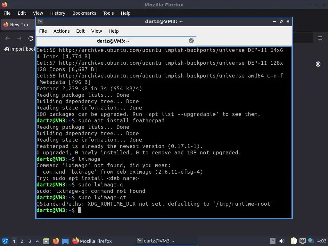Image resolution: width=328 pixels, height=246 pixels.
Task: Open Firefox's hamburger application menu
Action: point(320,38)
